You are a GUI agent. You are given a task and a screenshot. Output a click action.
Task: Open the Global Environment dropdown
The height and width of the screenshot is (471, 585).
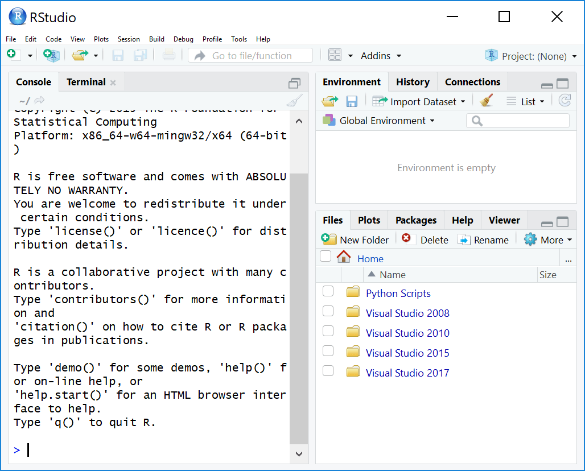coord(378,121)
